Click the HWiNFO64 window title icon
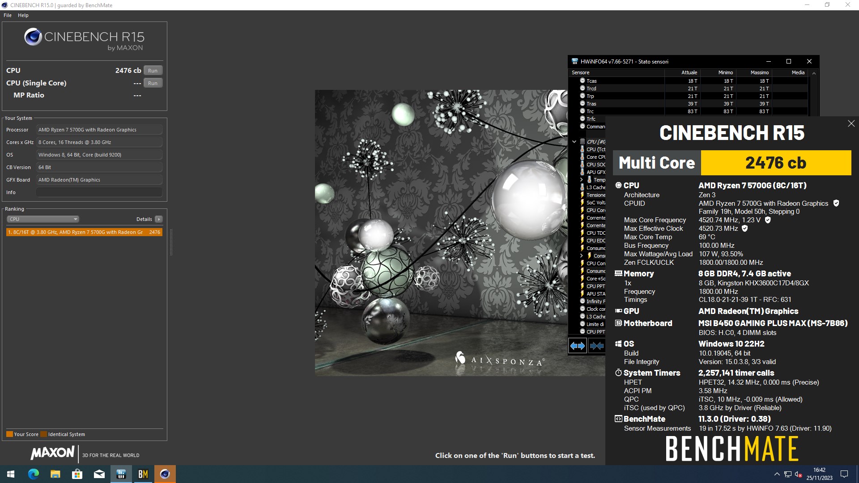 [575, 62]
